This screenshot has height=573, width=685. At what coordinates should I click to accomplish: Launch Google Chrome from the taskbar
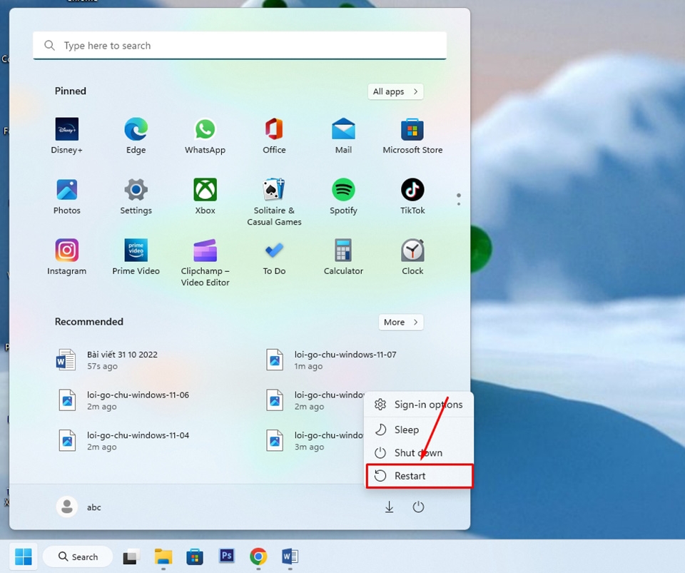click(258, 557)
